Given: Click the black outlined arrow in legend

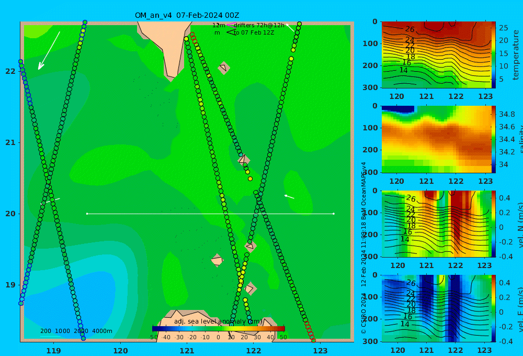Looking at the screenshot, I should click(231, 32).
